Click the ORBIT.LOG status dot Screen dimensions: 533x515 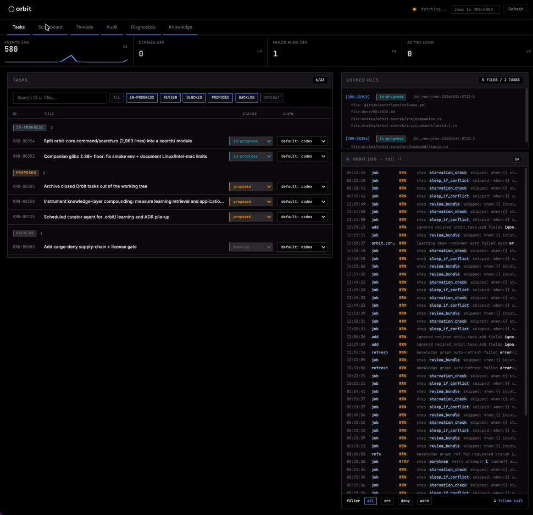point(348,159)
